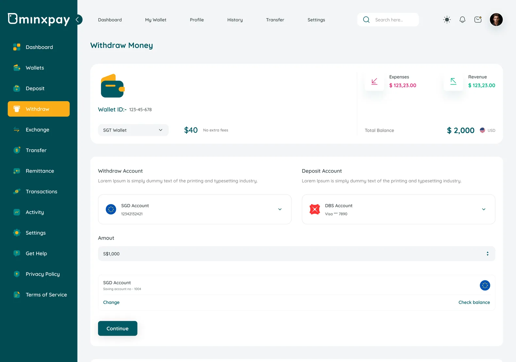Click the minxpay logo

click(39, 19)
